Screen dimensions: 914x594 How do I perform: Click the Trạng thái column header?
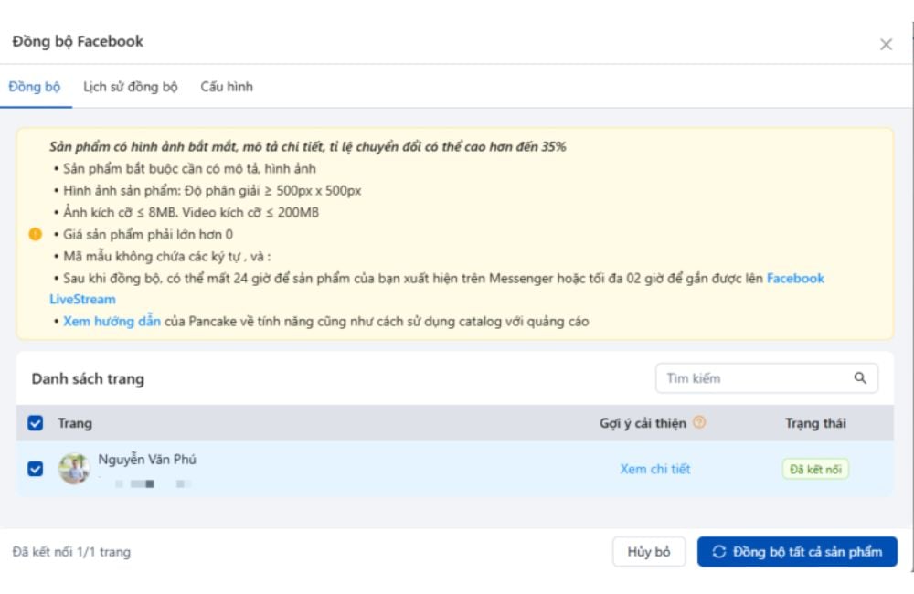815,423
